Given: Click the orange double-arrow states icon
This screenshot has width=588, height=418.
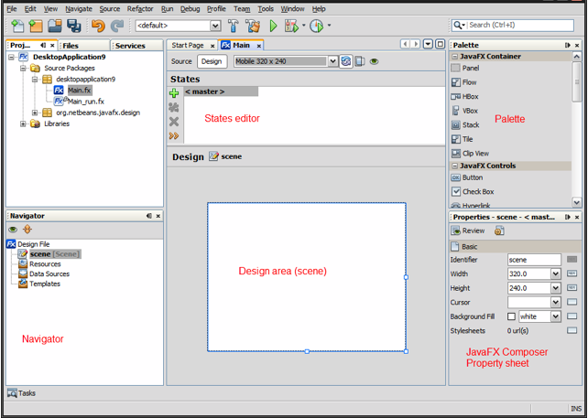Looking at the screenshot, I should 174,135.
